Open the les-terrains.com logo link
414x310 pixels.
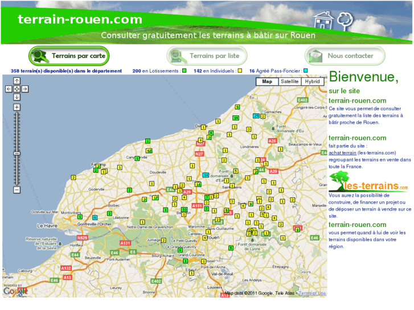point(368,182)
